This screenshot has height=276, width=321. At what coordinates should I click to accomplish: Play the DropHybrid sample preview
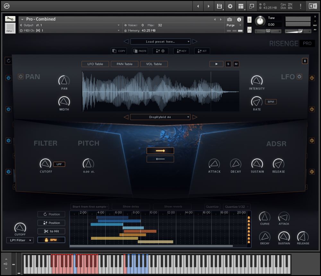216,64
